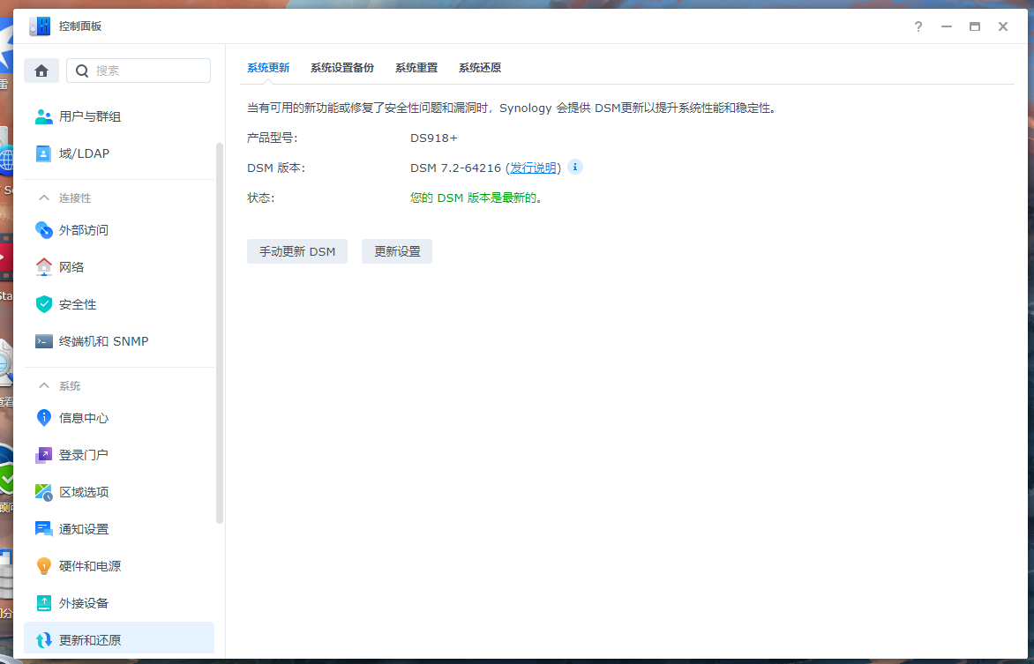
Task: Switch to the 系统更新 tab
Action: tap(268, 67)
